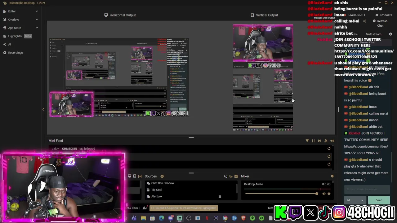Open the Manage Dual Output link

(x=324, y=18)
